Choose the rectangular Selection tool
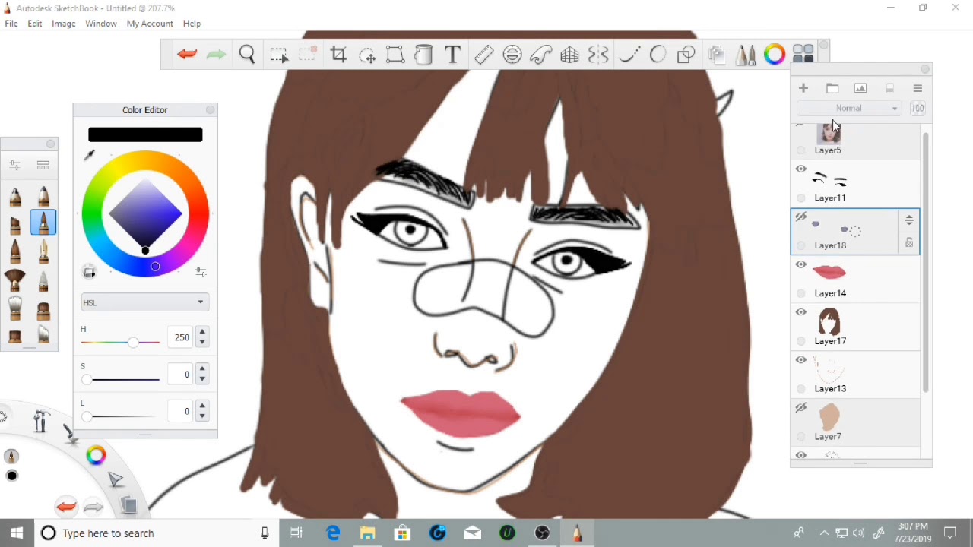This screenshot has height=547, width=973. pos(279,55)
